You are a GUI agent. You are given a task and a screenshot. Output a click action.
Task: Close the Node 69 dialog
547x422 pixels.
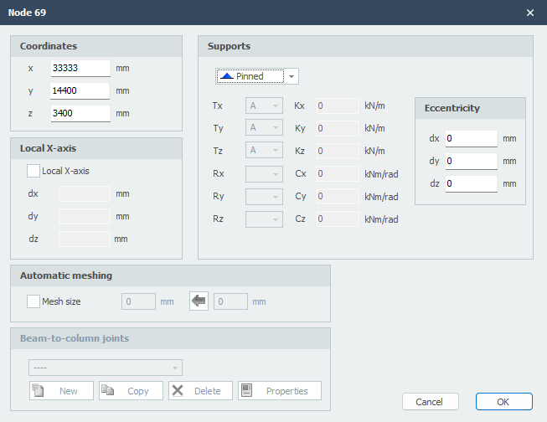pos(530,13)
